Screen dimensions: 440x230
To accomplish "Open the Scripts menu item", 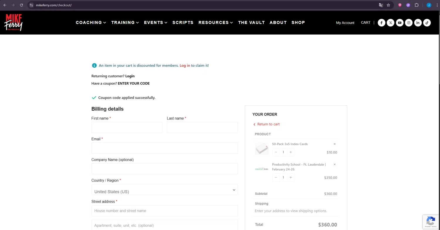I will (183, 23).
